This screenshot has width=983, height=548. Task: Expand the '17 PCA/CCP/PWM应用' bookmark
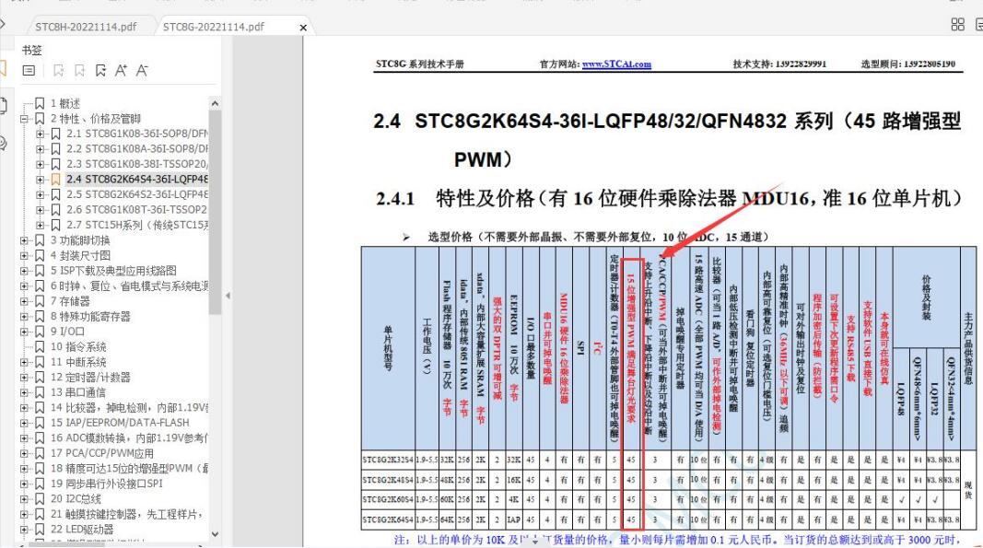coord(24,453)
